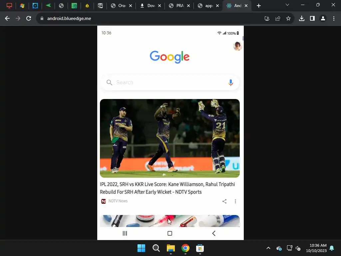341x256 pixels.
Task: Open notifications bell in taskbar
Action: pos(332,248)
